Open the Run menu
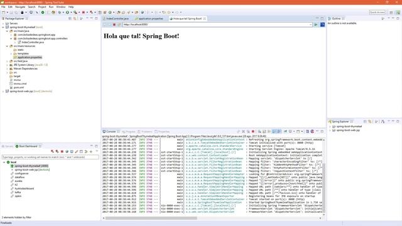 (x=51, y=7)
